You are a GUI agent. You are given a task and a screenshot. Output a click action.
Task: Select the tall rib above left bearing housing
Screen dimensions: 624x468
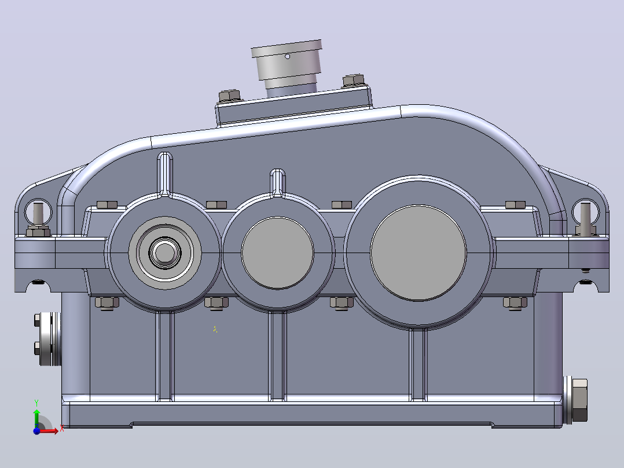[x=165, y=174]
